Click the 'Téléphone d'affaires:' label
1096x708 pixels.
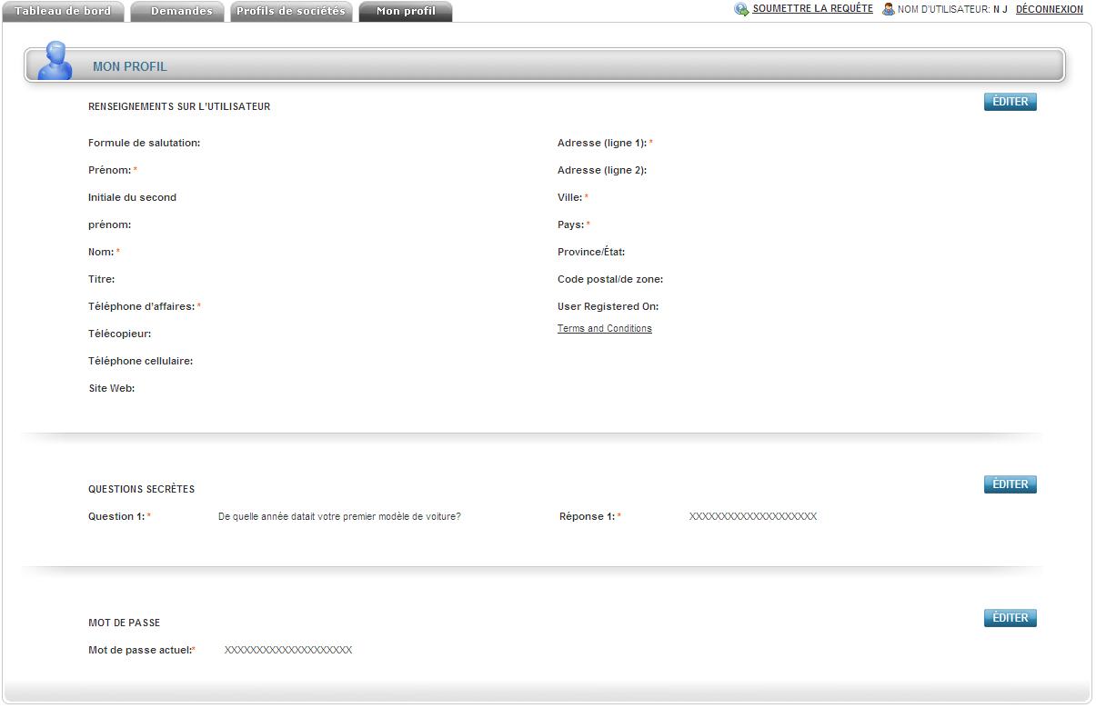pyautogui.click(x=142, y=306)
